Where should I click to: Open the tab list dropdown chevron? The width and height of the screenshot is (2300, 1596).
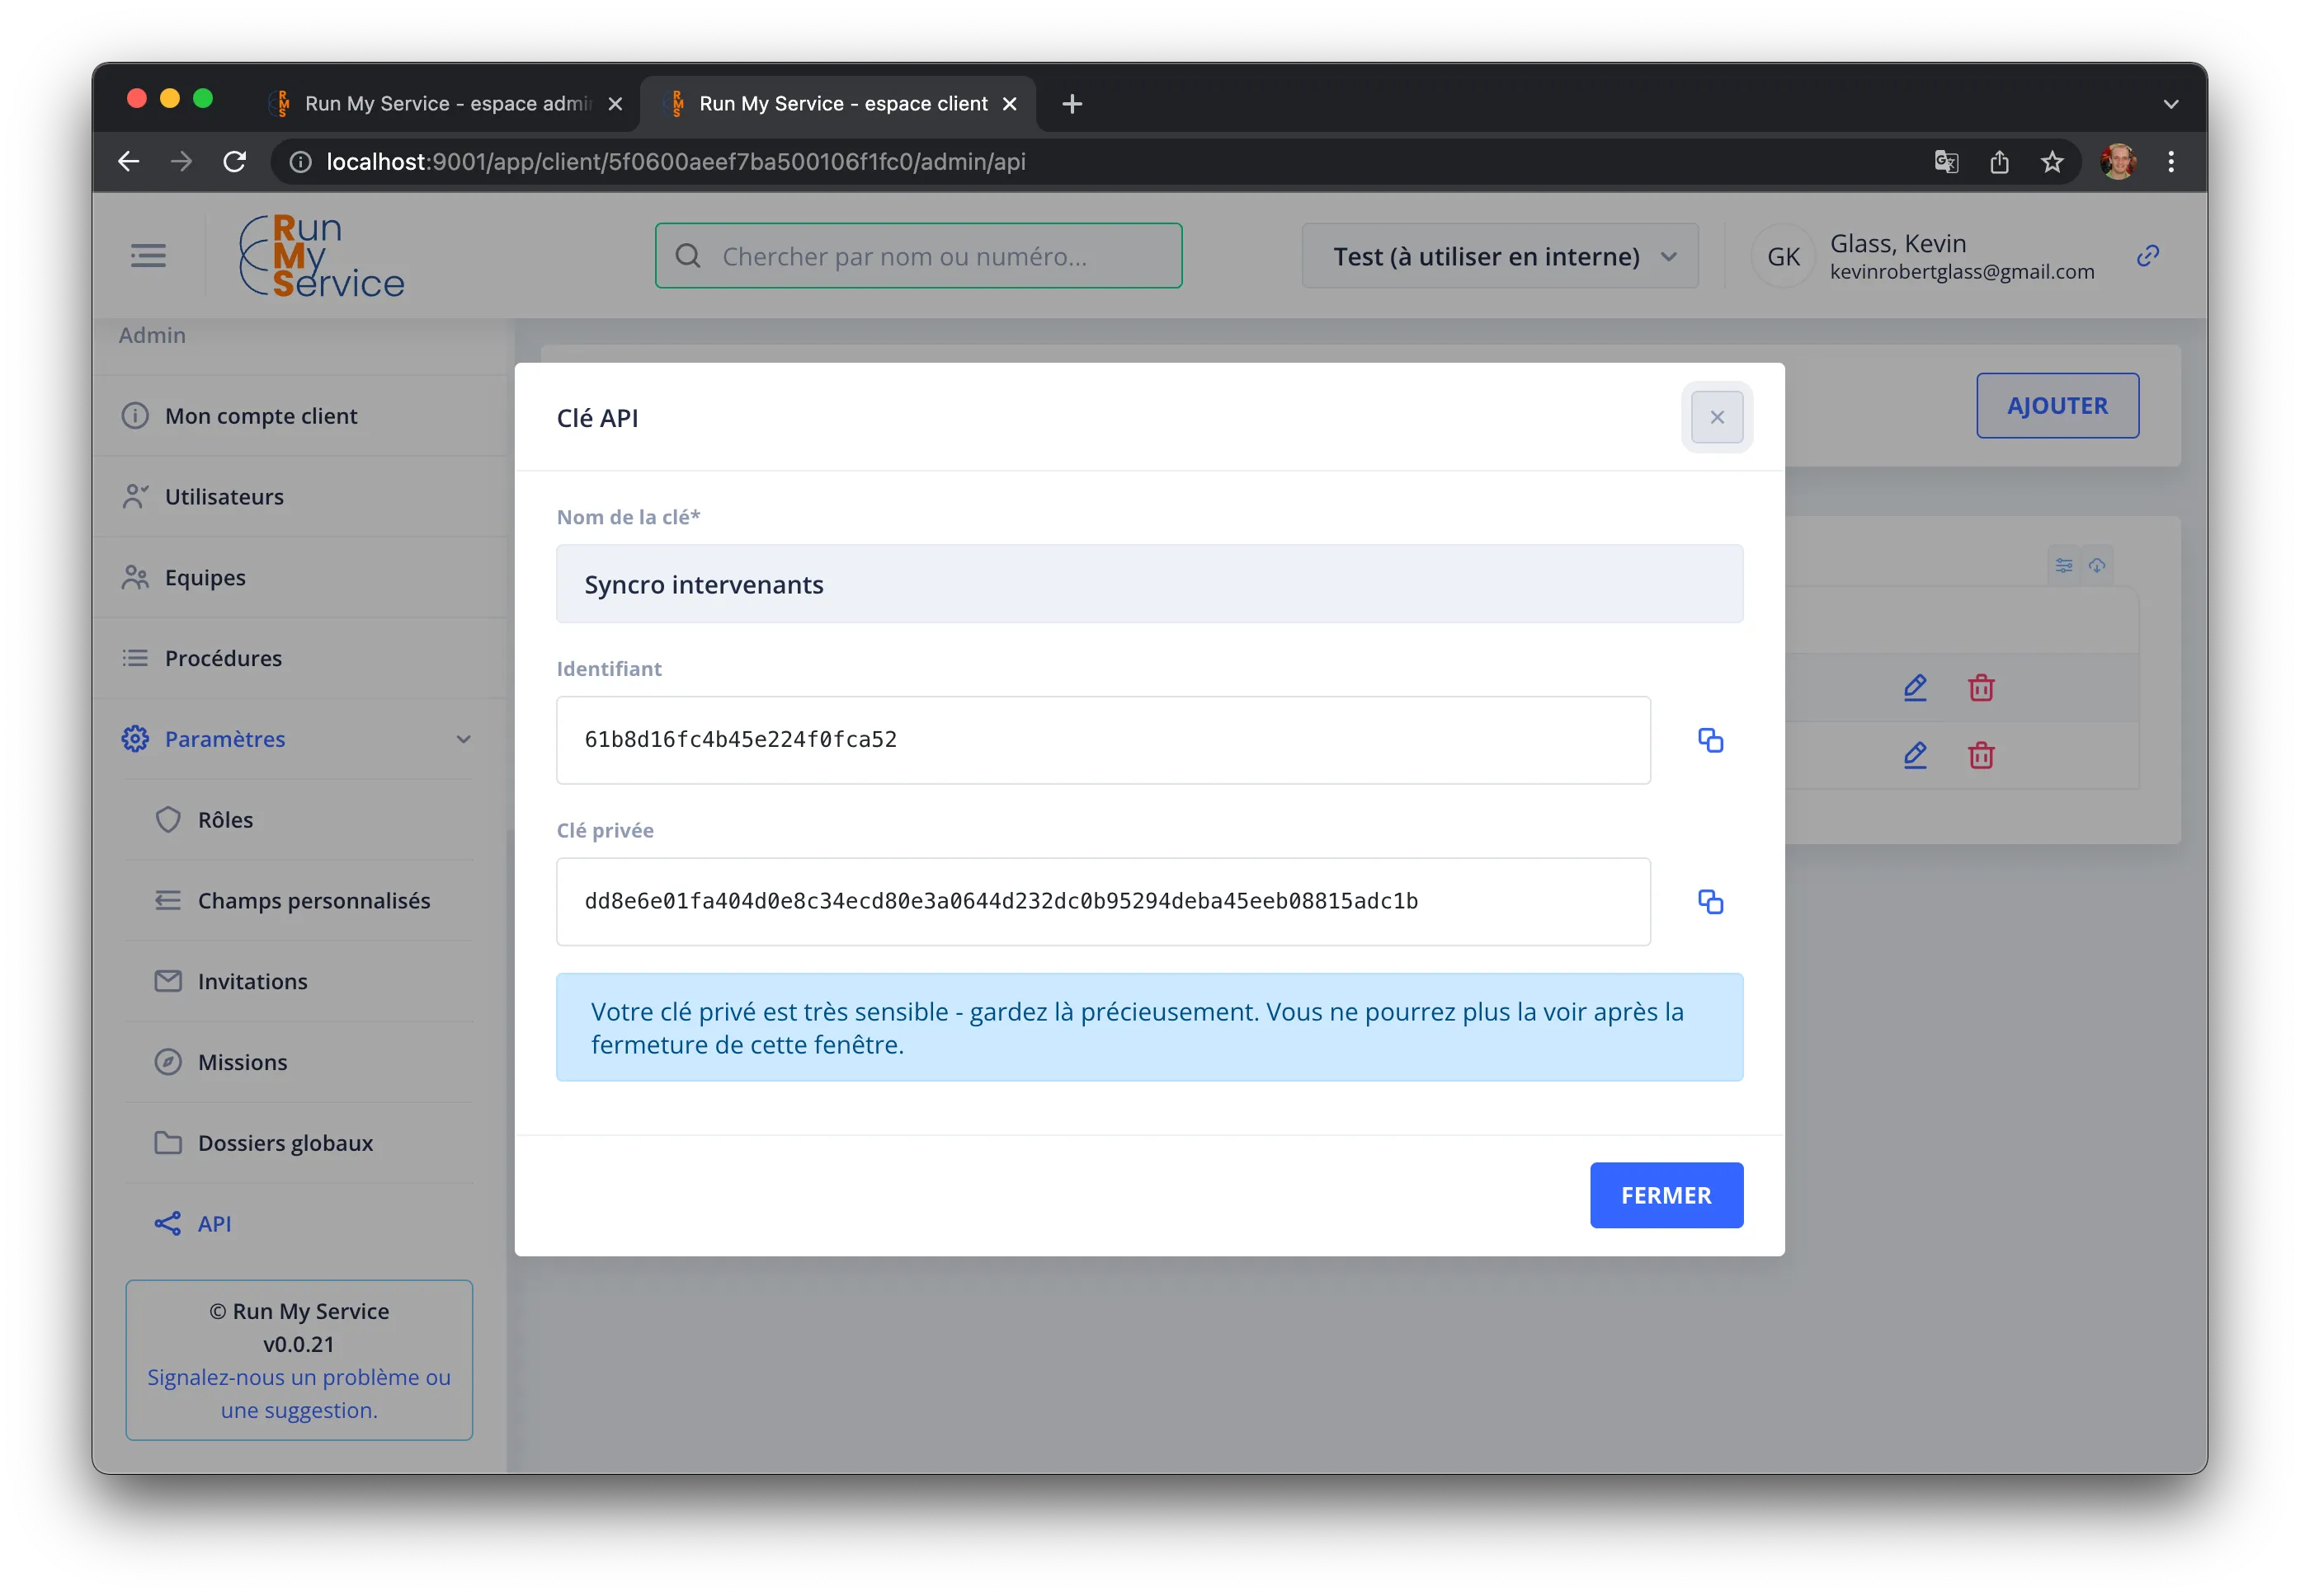pos(2170,104)
